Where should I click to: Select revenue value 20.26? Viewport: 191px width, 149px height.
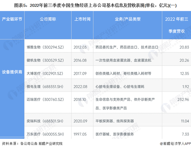tap(184, 60)
